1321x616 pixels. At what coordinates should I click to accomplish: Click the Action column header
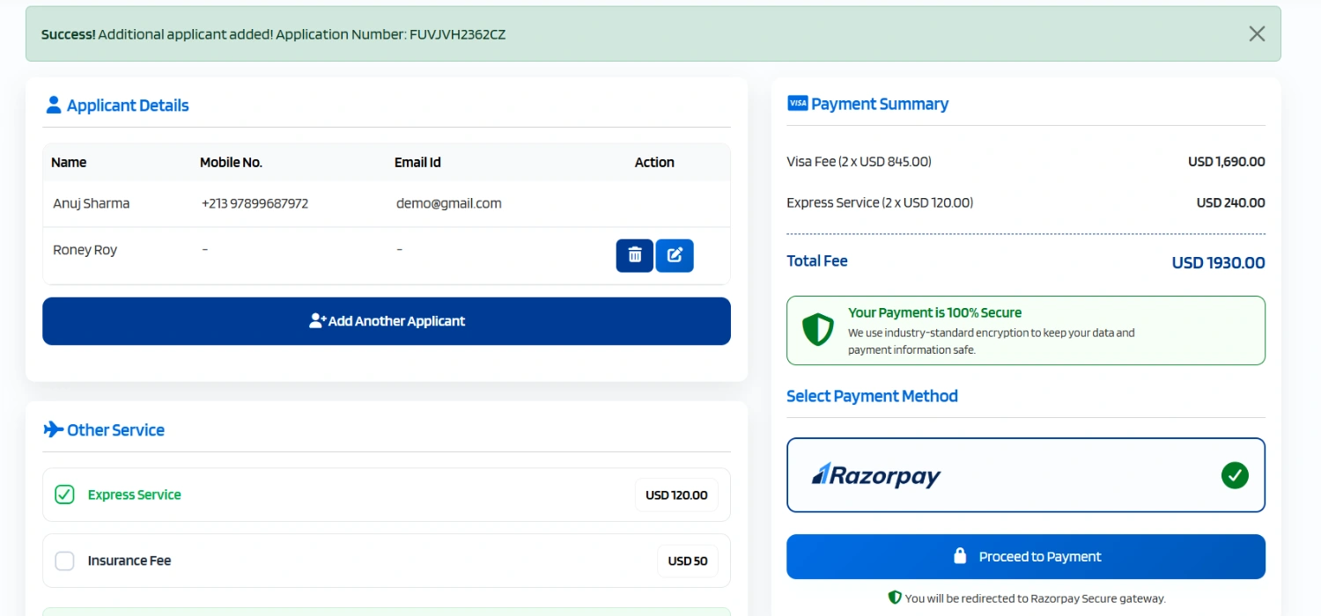(654, 162)
